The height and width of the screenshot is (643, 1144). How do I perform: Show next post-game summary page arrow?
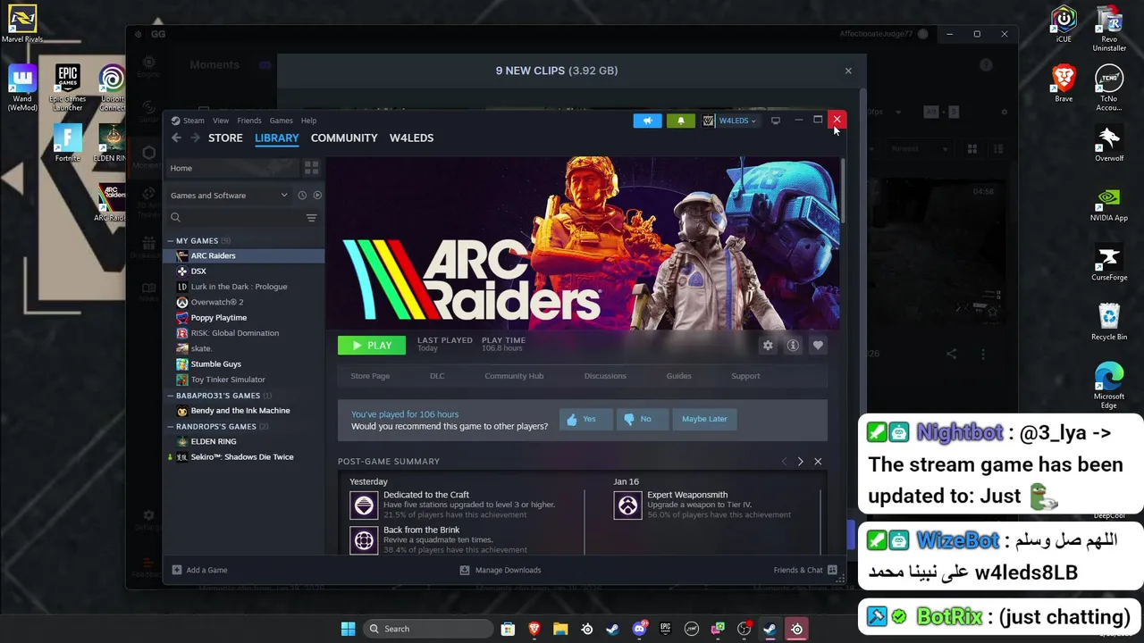coord(800,462)
